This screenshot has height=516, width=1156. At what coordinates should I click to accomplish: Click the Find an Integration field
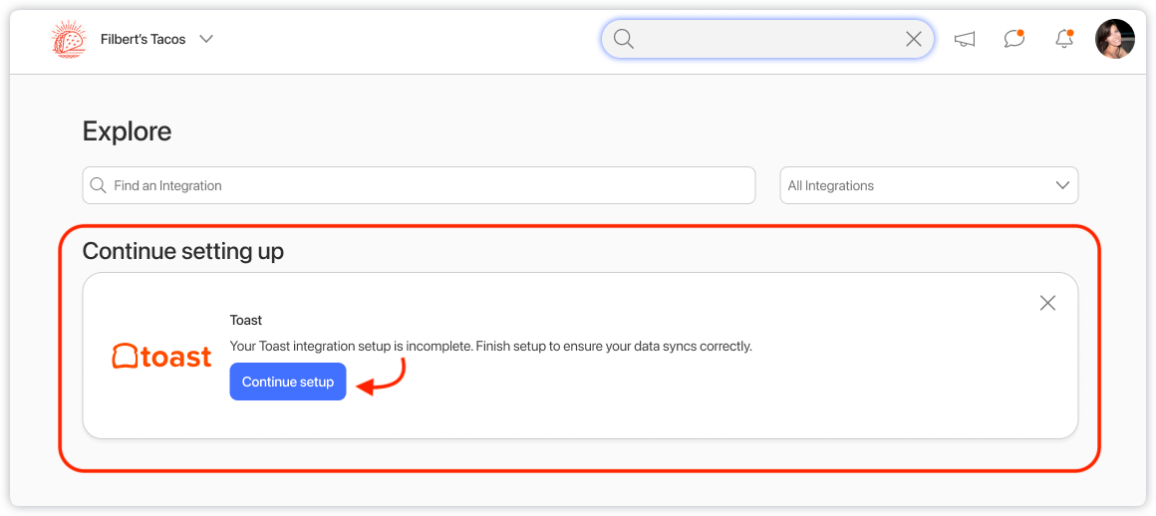(x=429, y=185)
